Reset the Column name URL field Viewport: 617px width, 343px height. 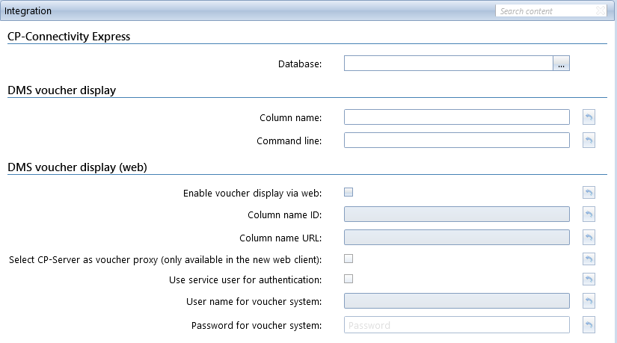(589, 237)
